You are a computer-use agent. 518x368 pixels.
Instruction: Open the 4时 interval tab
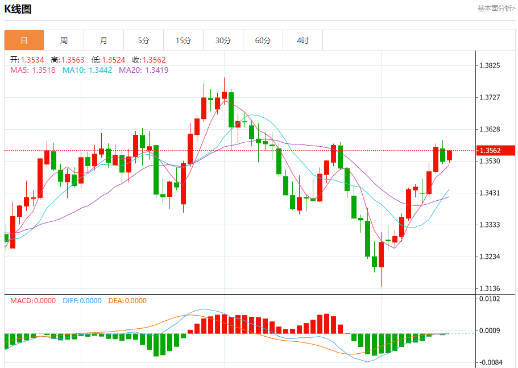click(x=303, y=40)
